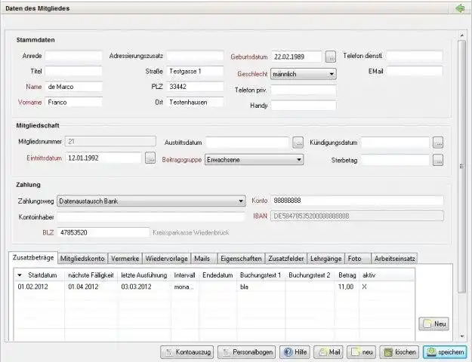Open the Kündigungsdatum date picker button
The height and width of the screenshot is (362, 472).
pyautogui.click(x=438, y=143)
